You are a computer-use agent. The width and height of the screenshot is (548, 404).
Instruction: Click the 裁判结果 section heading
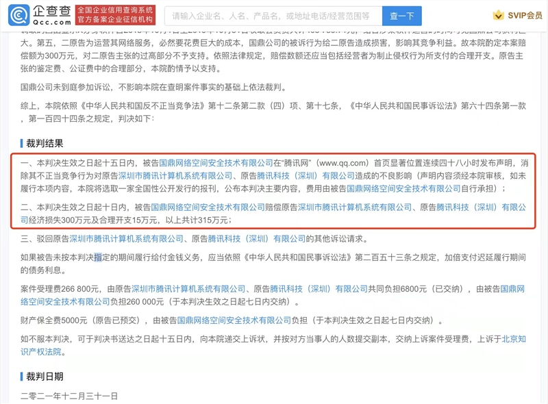click(45, 143)
